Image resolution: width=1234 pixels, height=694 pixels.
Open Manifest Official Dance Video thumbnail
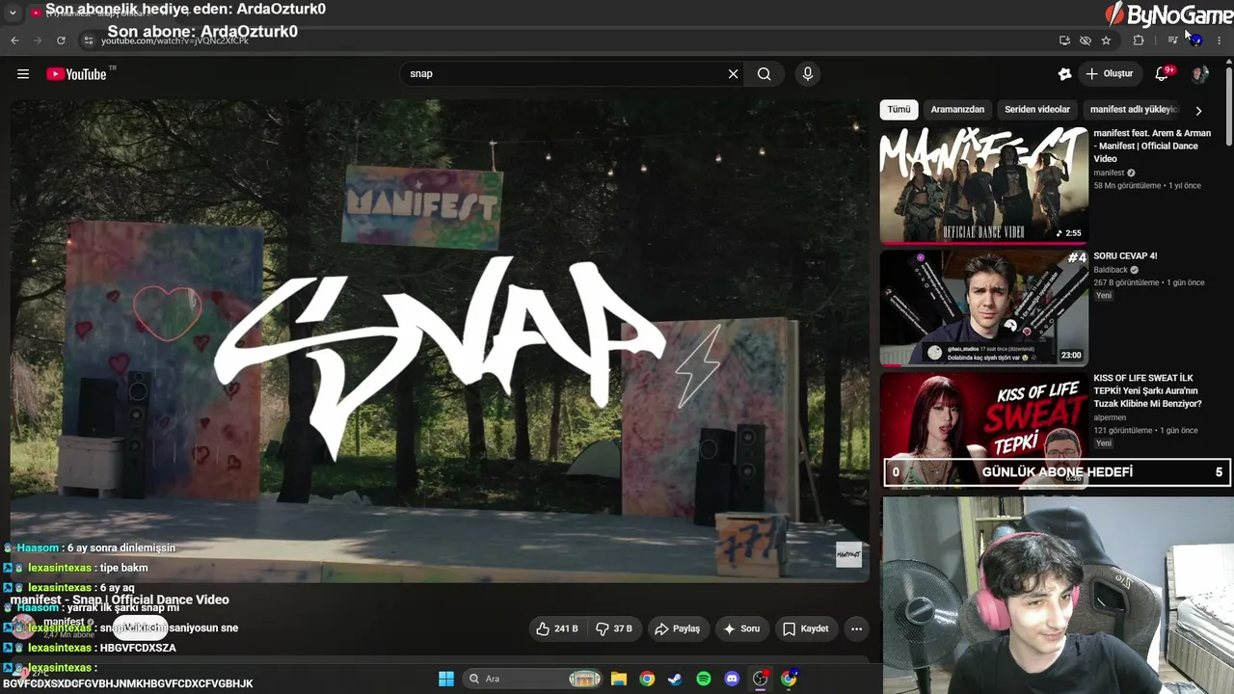(983, 184)
